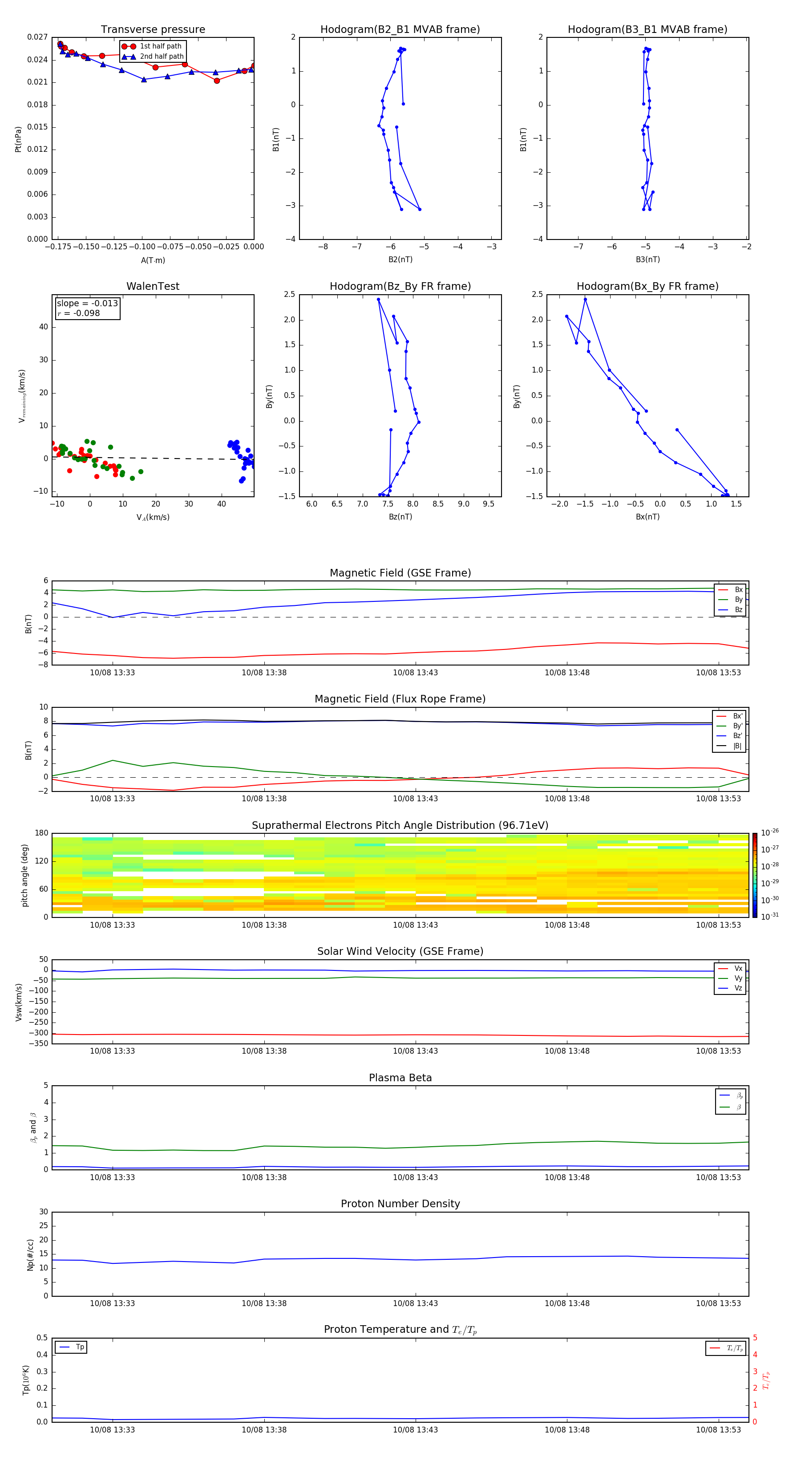Click the 'Bz' entry in GSE legend

pos(730,609)
